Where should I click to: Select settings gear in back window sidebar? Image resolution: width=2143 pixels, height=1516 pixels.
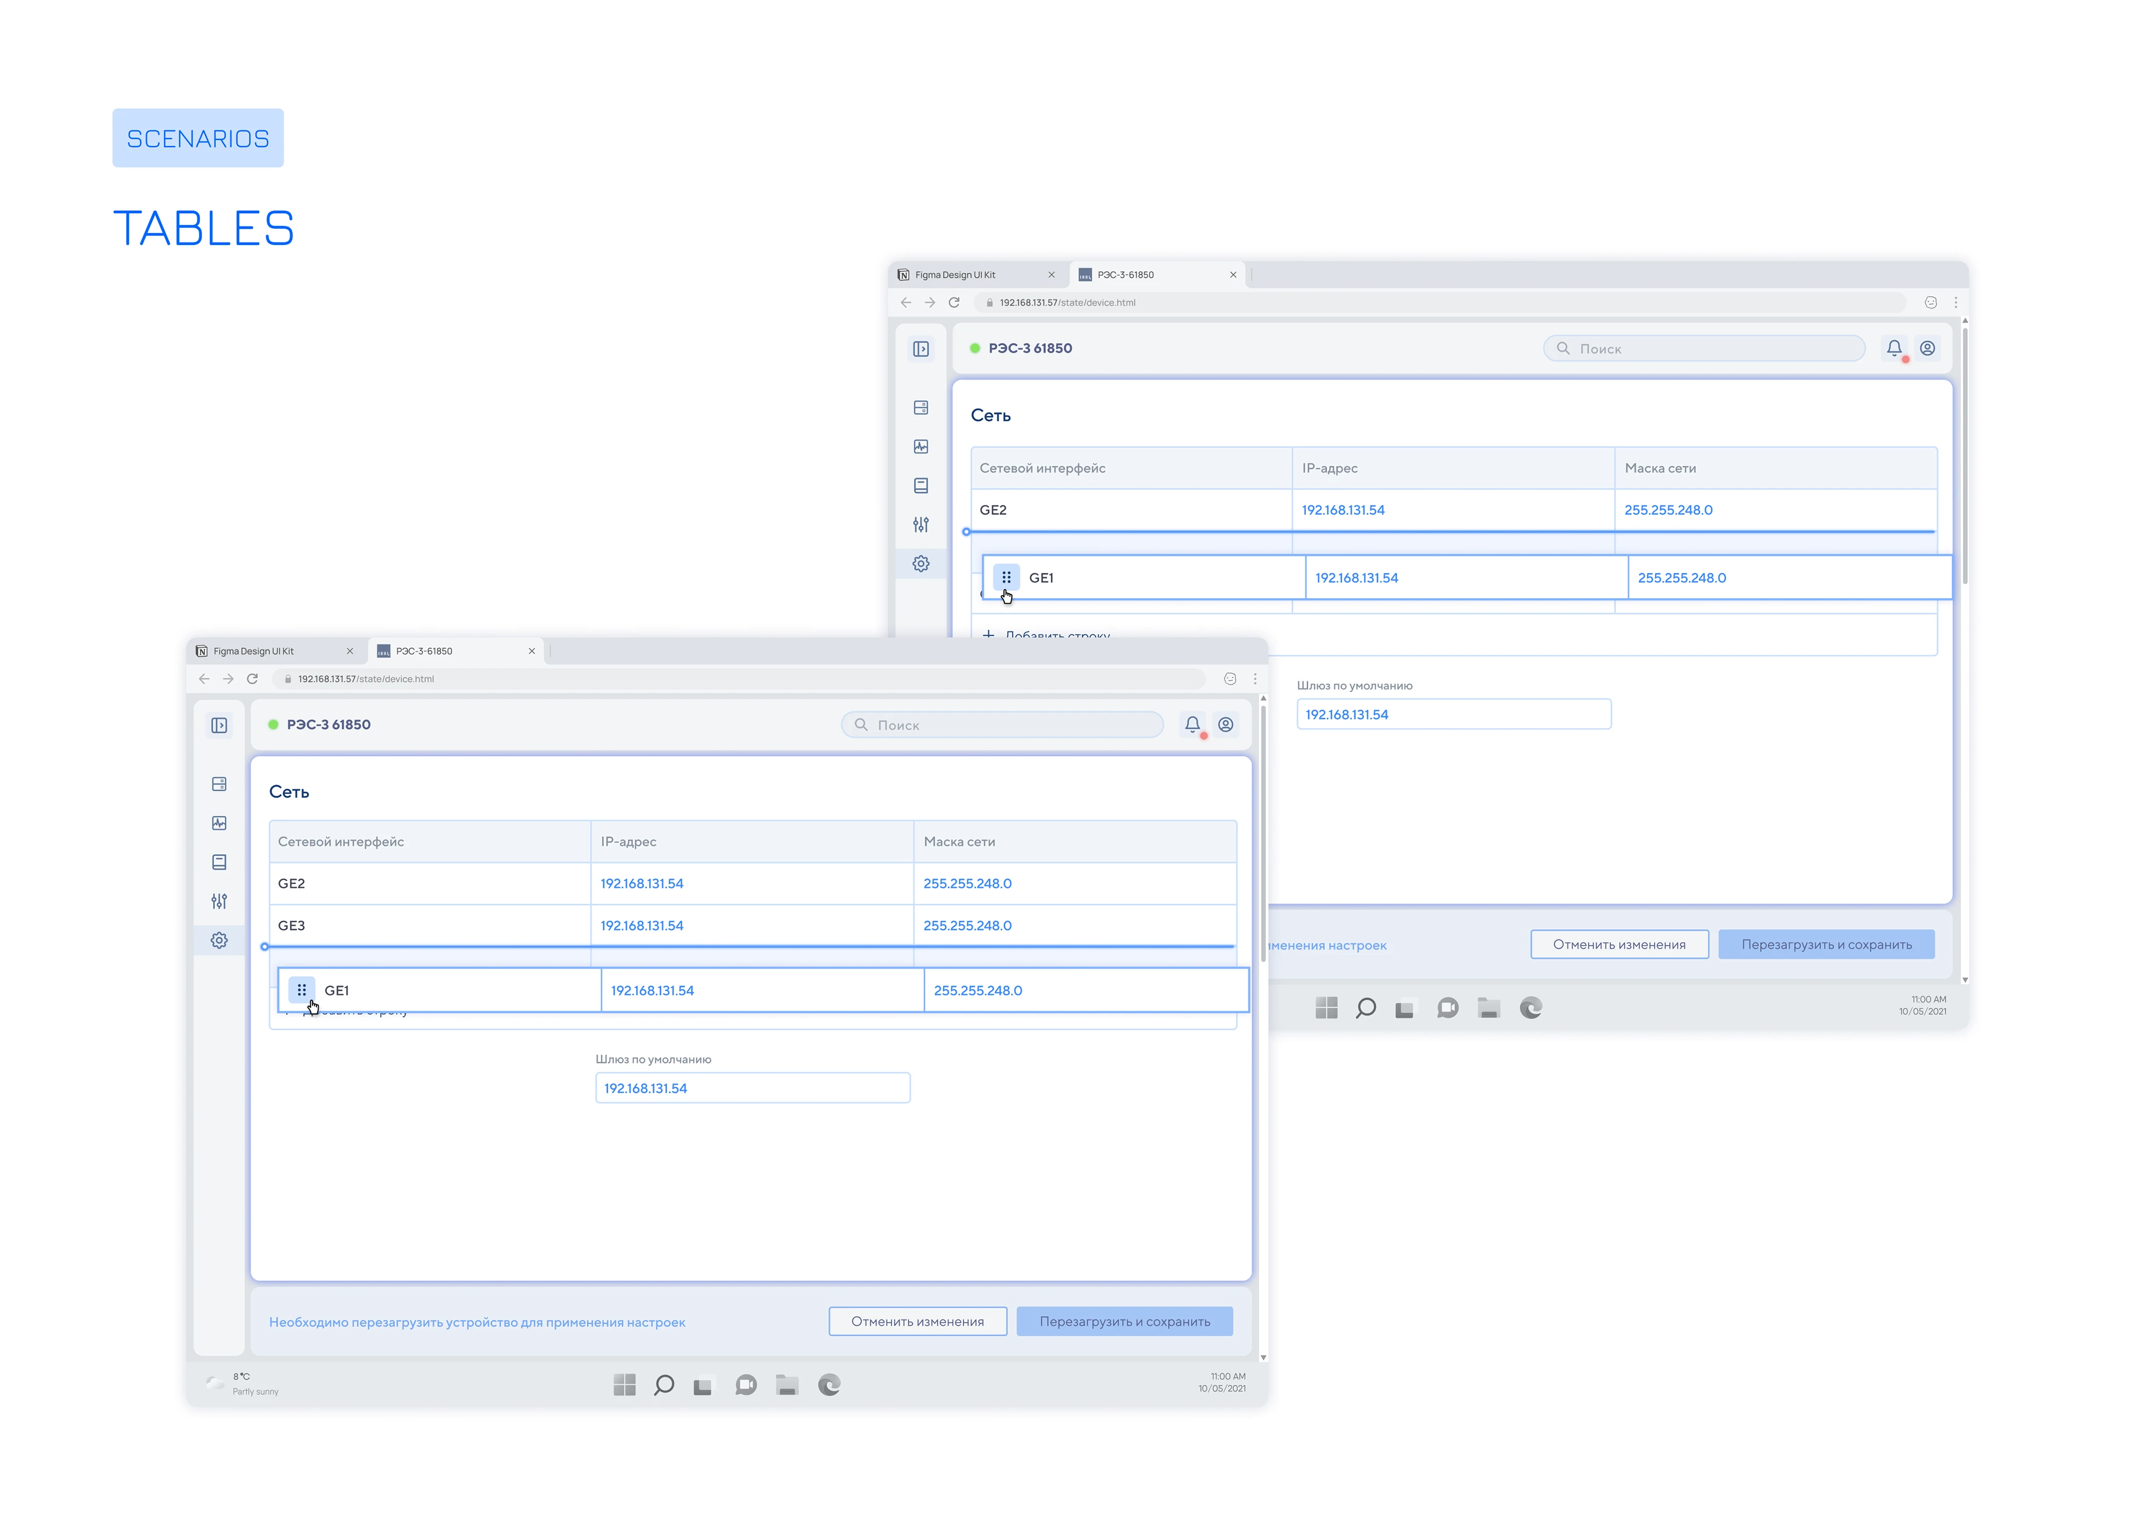(x=921, y=564)
